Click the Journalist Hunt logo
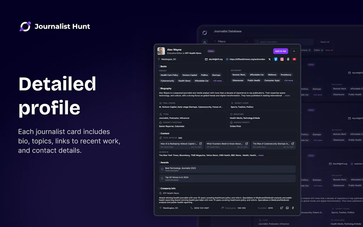 pos(25,26)
